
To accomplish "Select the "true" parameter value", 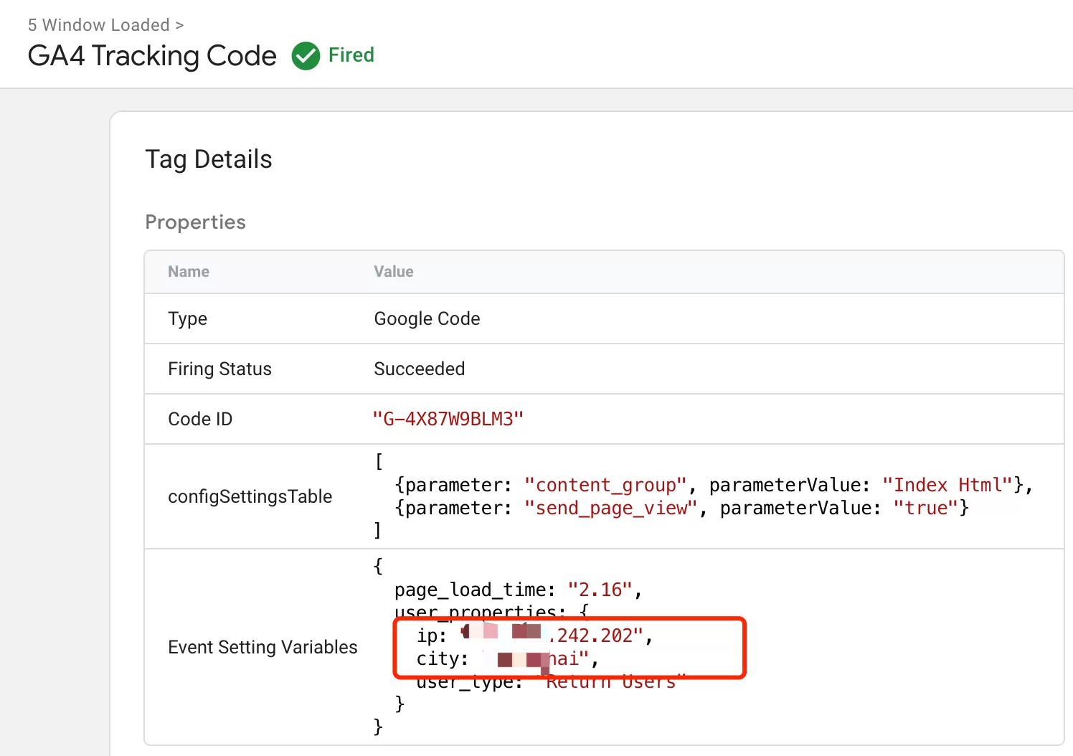I will click(926, 508).
